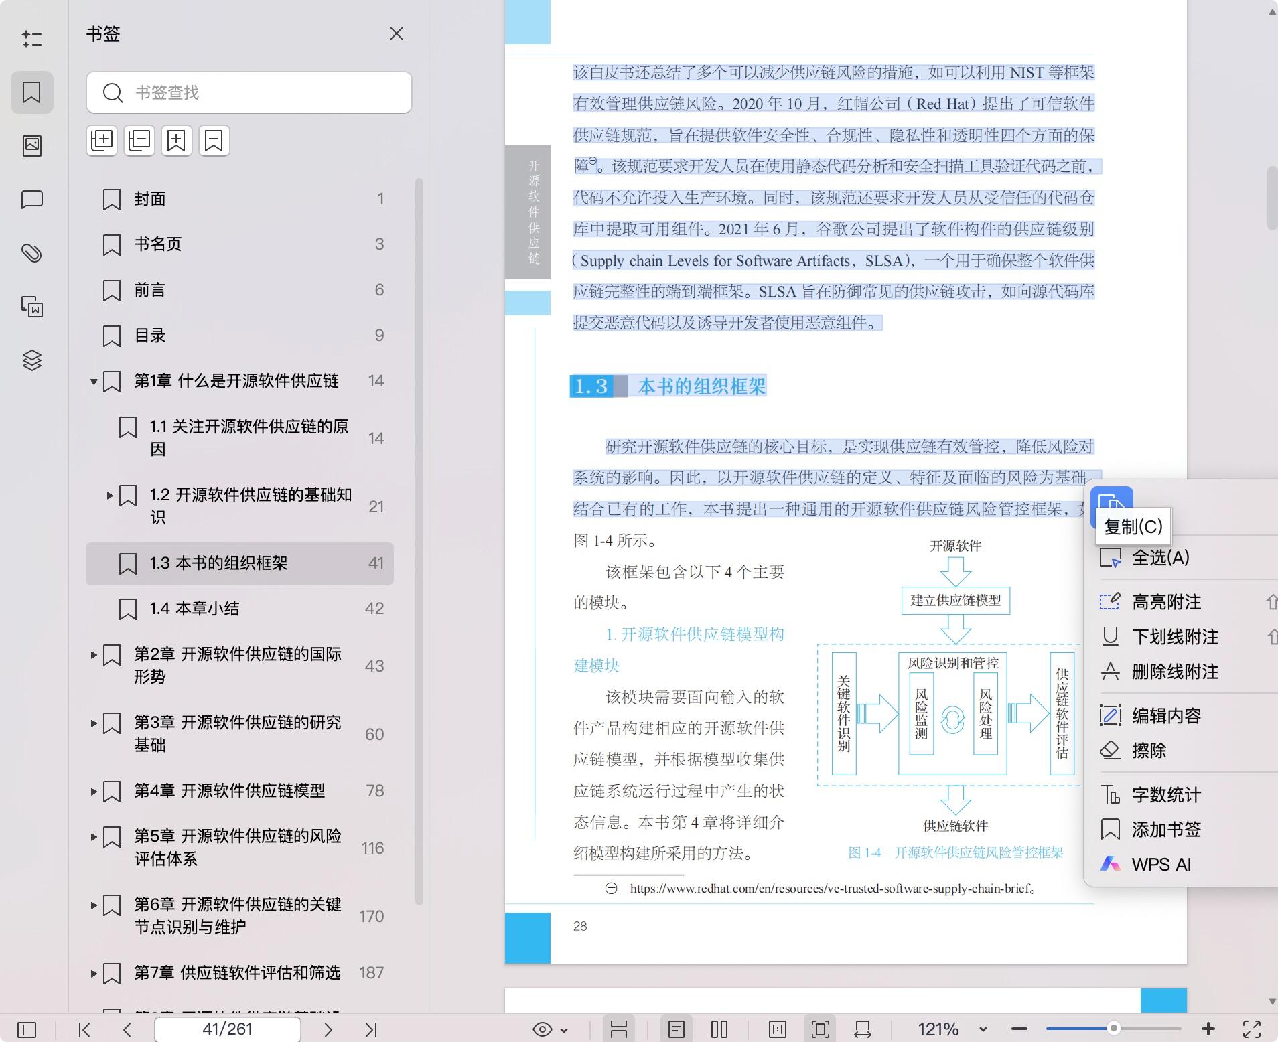This screenshot has width=1278, height=1042.
Task: Click the bookmark list scrollbar
Action: coord(419,541)
